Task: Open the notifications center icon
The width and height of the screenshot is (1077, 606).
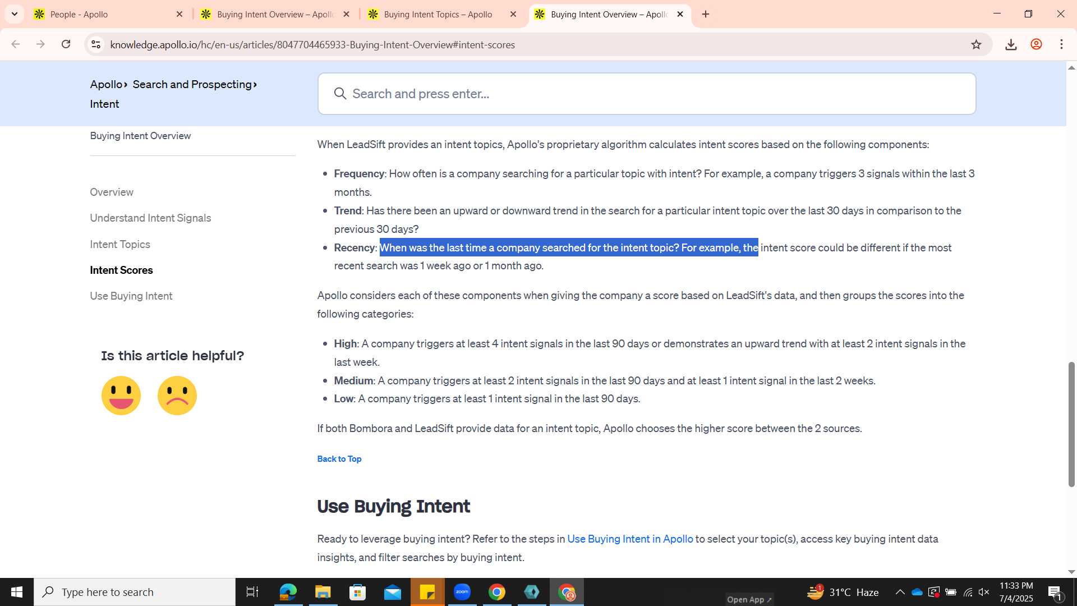Action: pos(1055,592)
